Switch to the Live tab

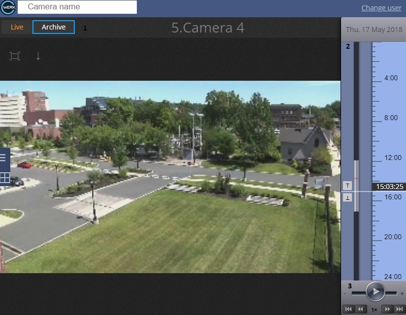(17, 27)
